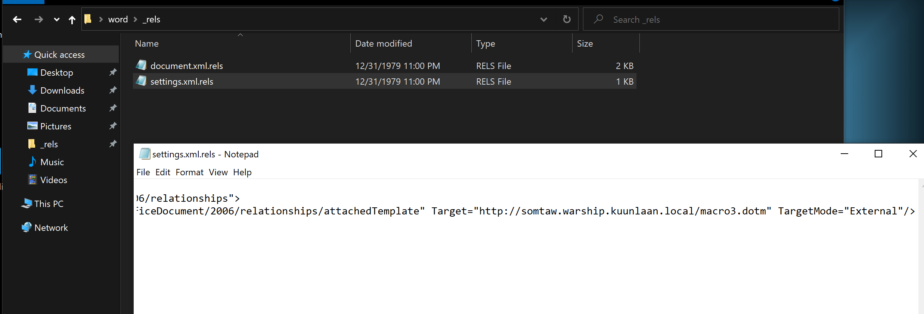The width and height of the screenshot is (924, 314).
Task: Expand the chevron before word in path
Action: click(101, 19)
